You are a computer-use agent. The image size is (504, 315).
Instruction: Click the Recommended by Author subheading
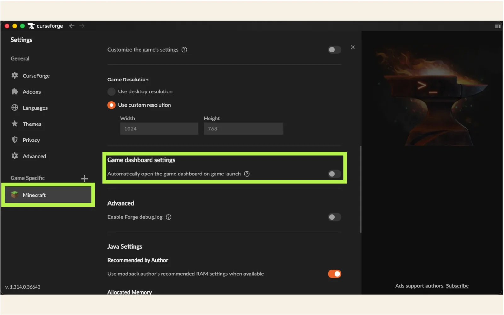coord(138,260)
